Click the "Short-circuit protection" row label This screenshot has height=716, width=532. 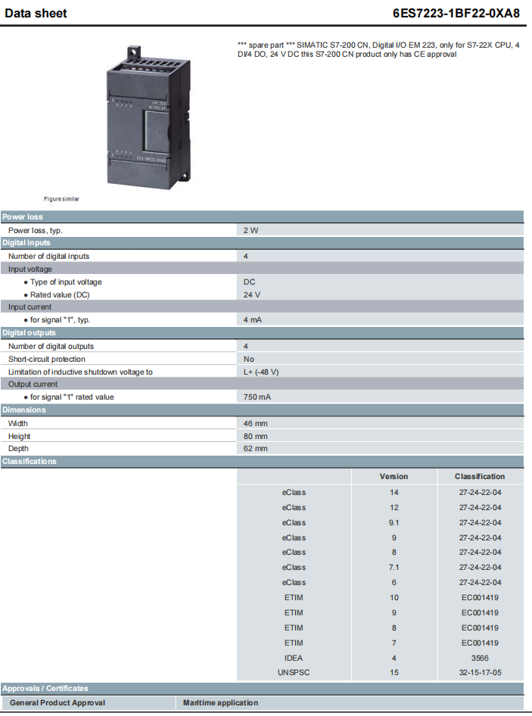[47, 359]
